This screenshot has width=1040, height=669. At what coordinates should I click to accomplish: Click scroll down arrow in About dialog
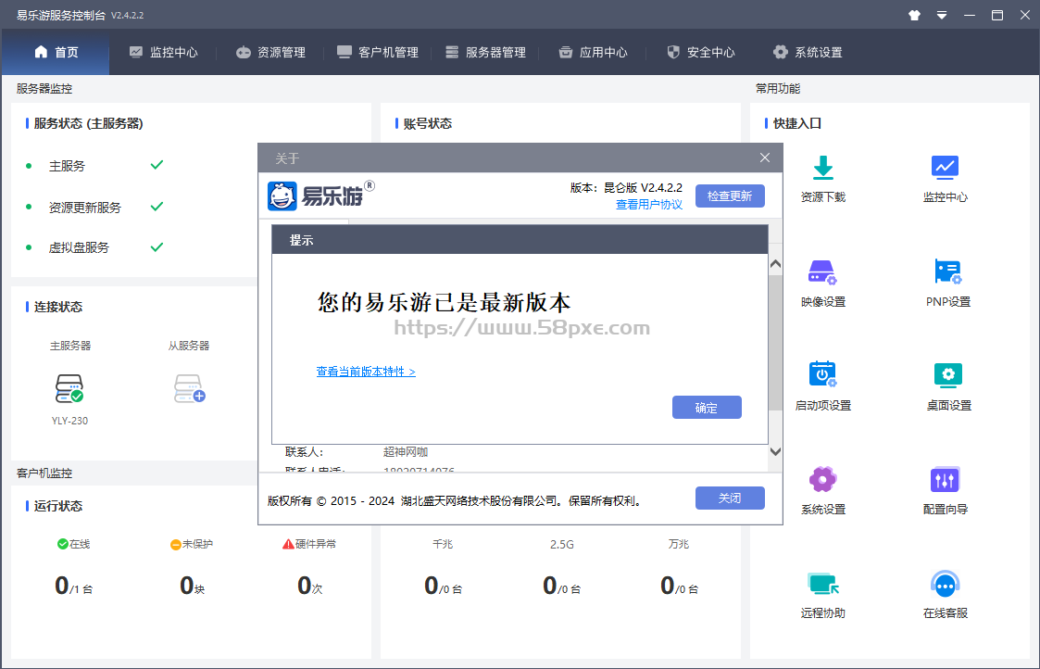click(x=775, y=451)
